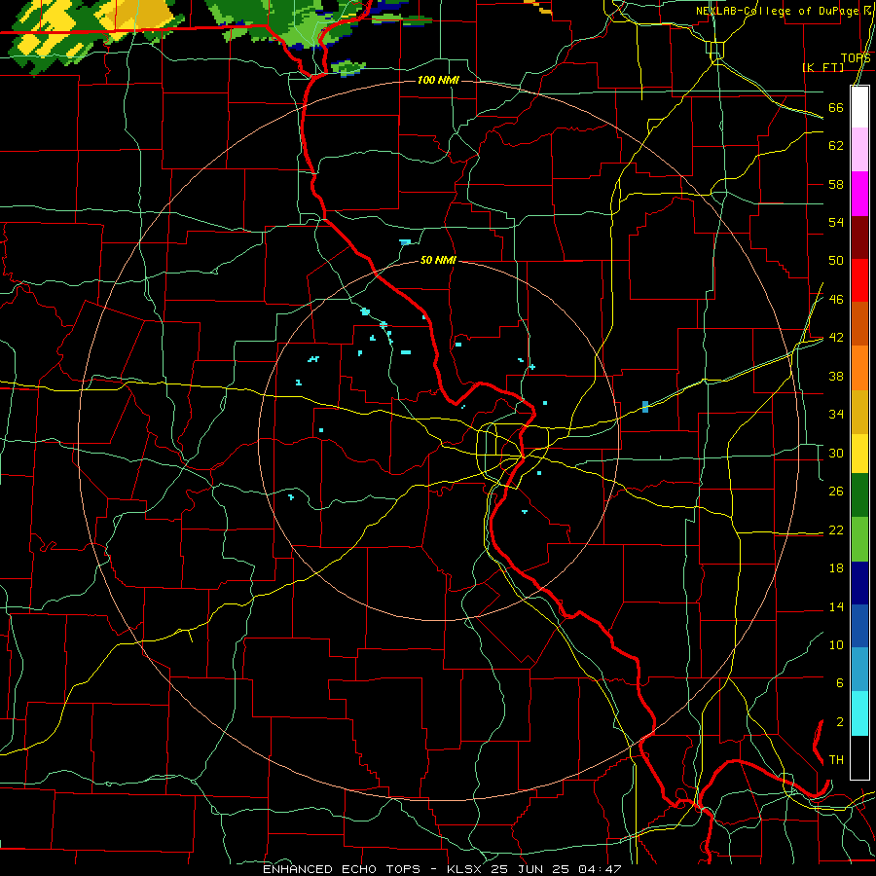Click the cyan echo pixel just above the 50 NMI label
The image size is (876, 876).
click(x=405, y=242)
